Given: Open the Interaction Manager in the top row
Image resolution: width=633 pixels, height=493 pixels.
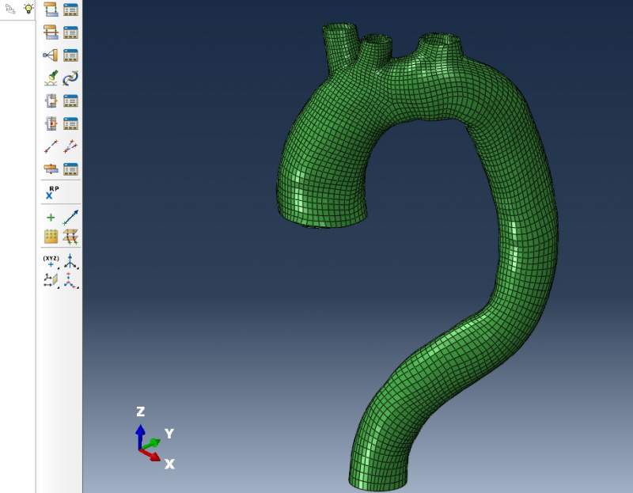Looking at the screenshot, I should coord(70,9).
